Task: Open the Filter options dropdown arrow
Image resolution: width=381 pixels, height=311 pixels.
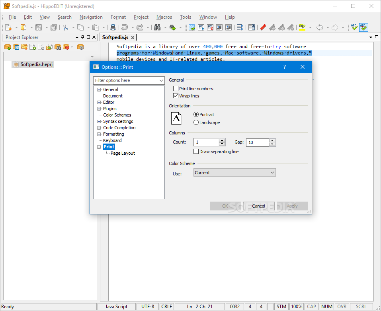Action: (x=161, y=80)
